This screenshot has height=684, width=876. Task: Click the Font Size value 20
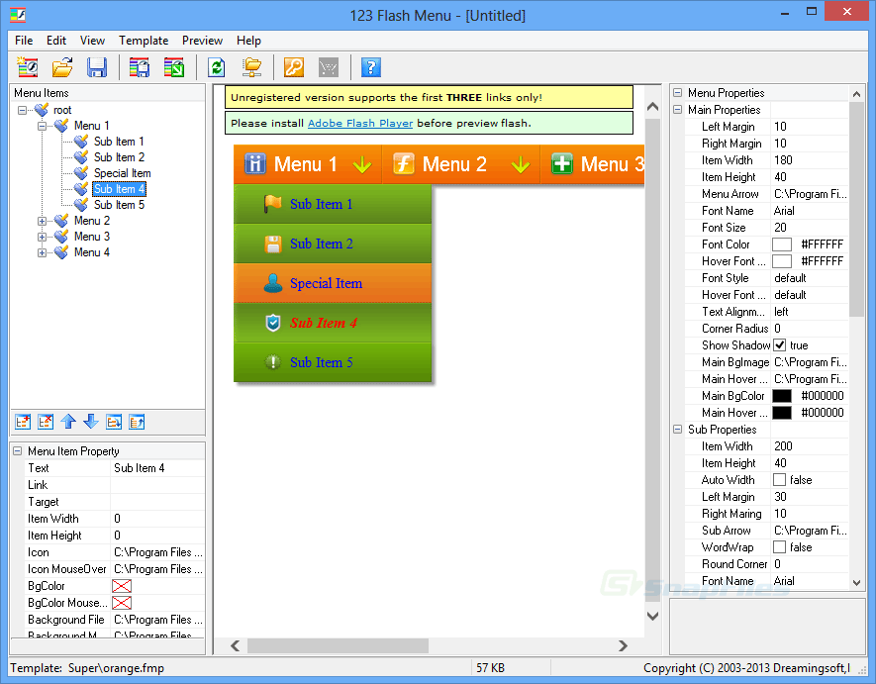tap(809, 228)
